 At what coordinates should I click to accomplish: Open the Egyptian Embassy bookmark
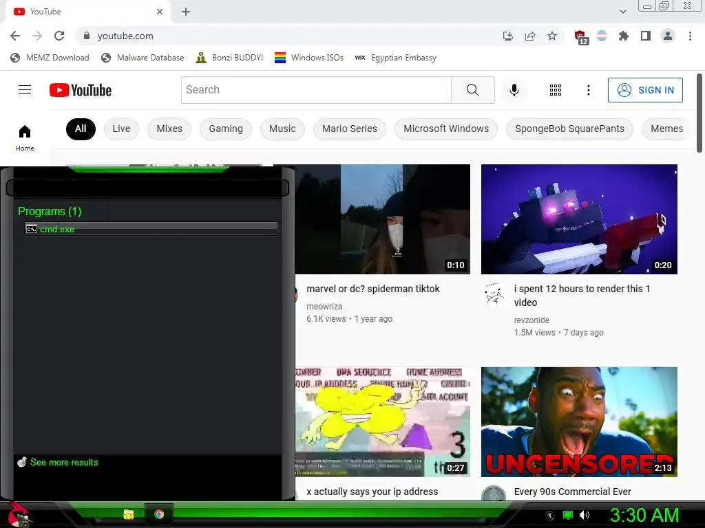click(395, 58)
